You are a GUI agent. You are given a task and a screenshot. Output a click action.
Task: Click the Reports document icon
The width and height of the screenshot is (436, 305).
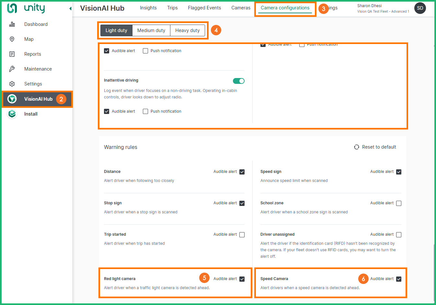[12, 54]
